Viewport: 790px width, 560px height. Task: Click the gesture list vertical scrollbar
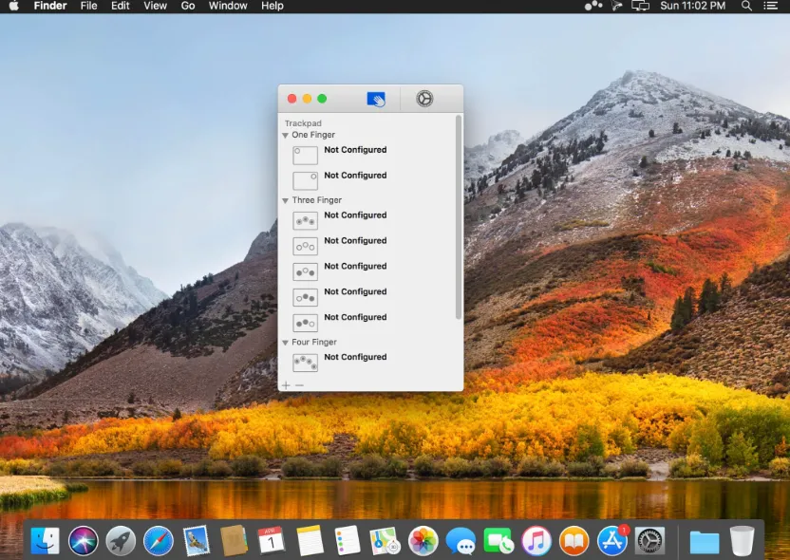point(459,217)
